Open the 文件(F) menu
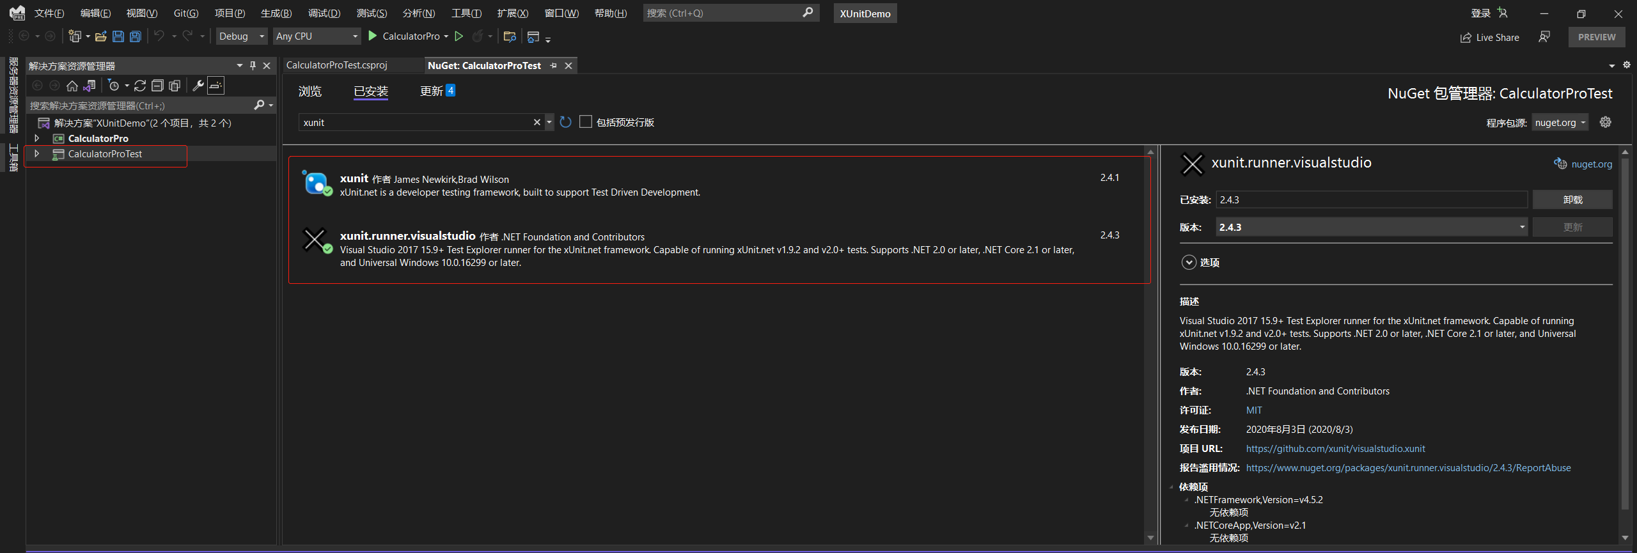The image size is (1637, 553). 49,13
